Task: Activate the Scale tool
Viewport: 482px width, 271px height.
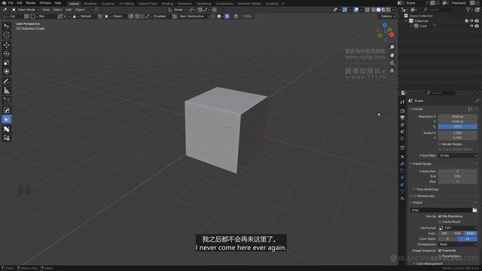Action: (x=7, y=62)
